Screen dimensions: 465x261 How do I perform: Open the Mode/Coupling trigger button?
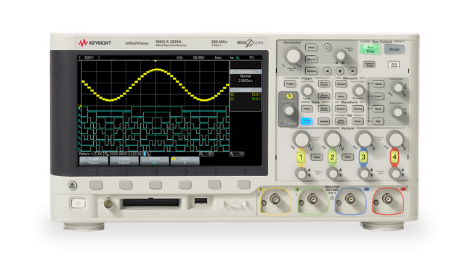click(324, 96)
